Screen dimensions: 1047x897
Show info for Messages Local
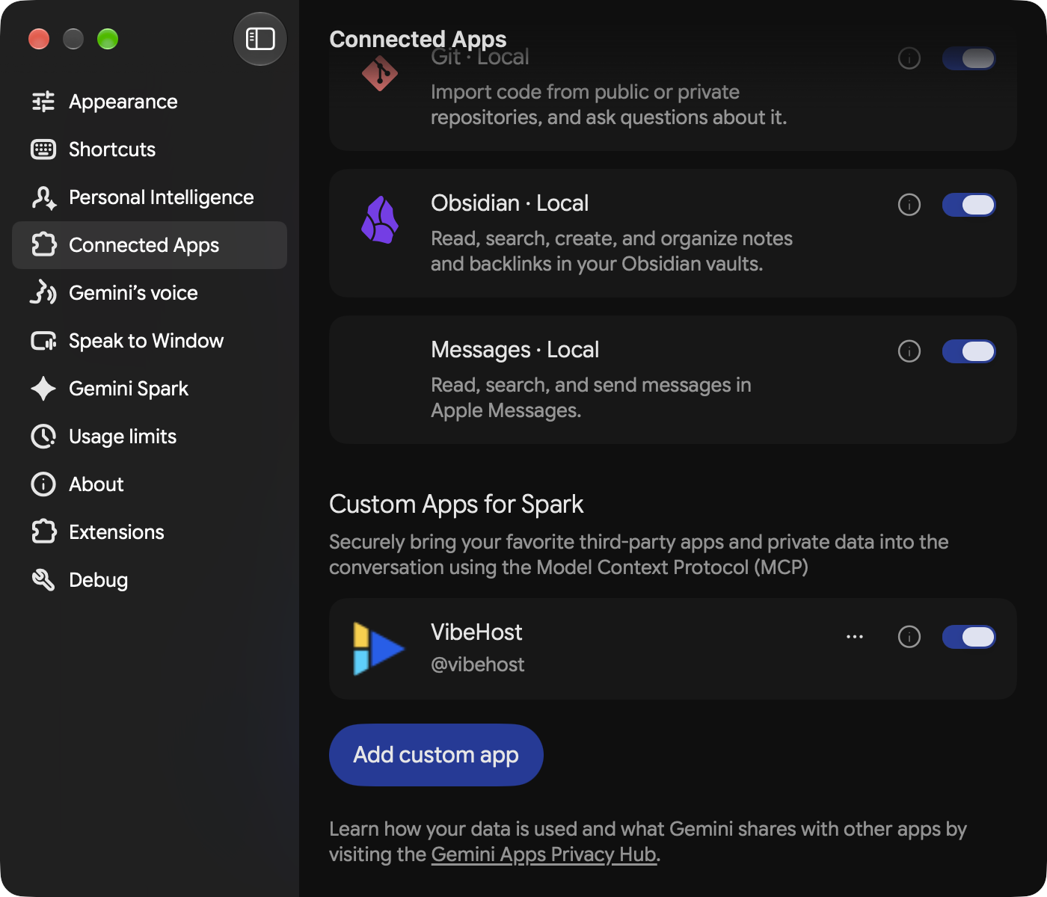tap(909, 351)
